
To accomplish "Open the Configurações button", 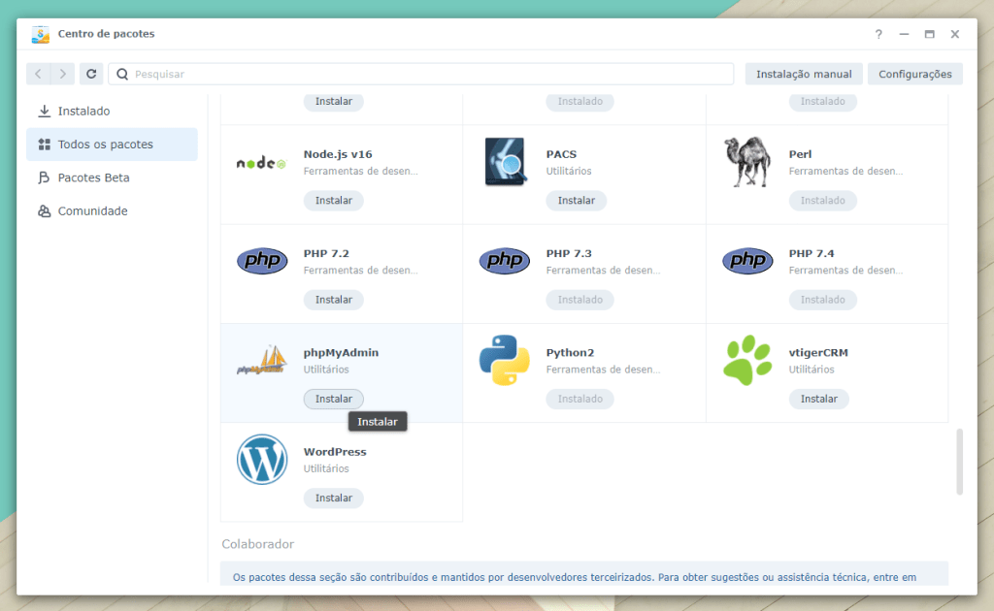I will pos(914,74).
